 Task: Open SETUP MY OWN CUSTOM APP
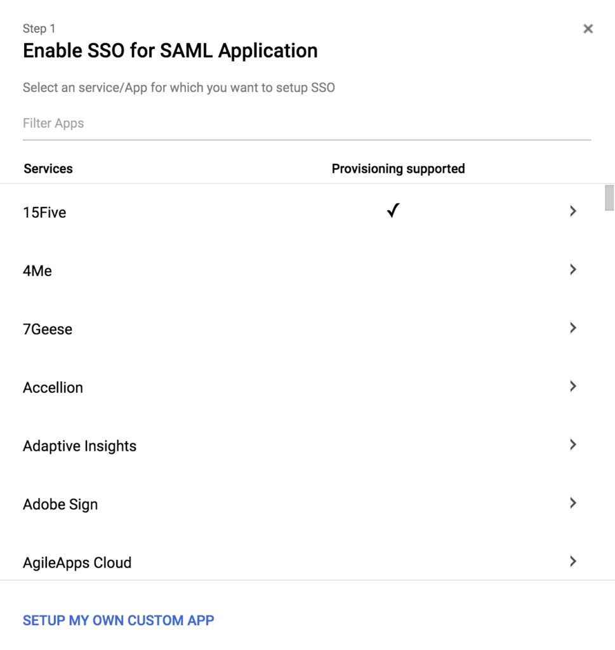coord(118,620)
